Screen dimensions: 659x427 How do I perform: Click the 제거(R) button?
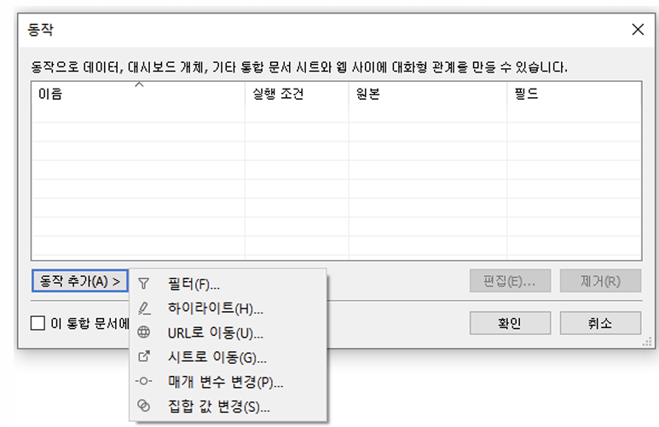[x=600, y=280]
